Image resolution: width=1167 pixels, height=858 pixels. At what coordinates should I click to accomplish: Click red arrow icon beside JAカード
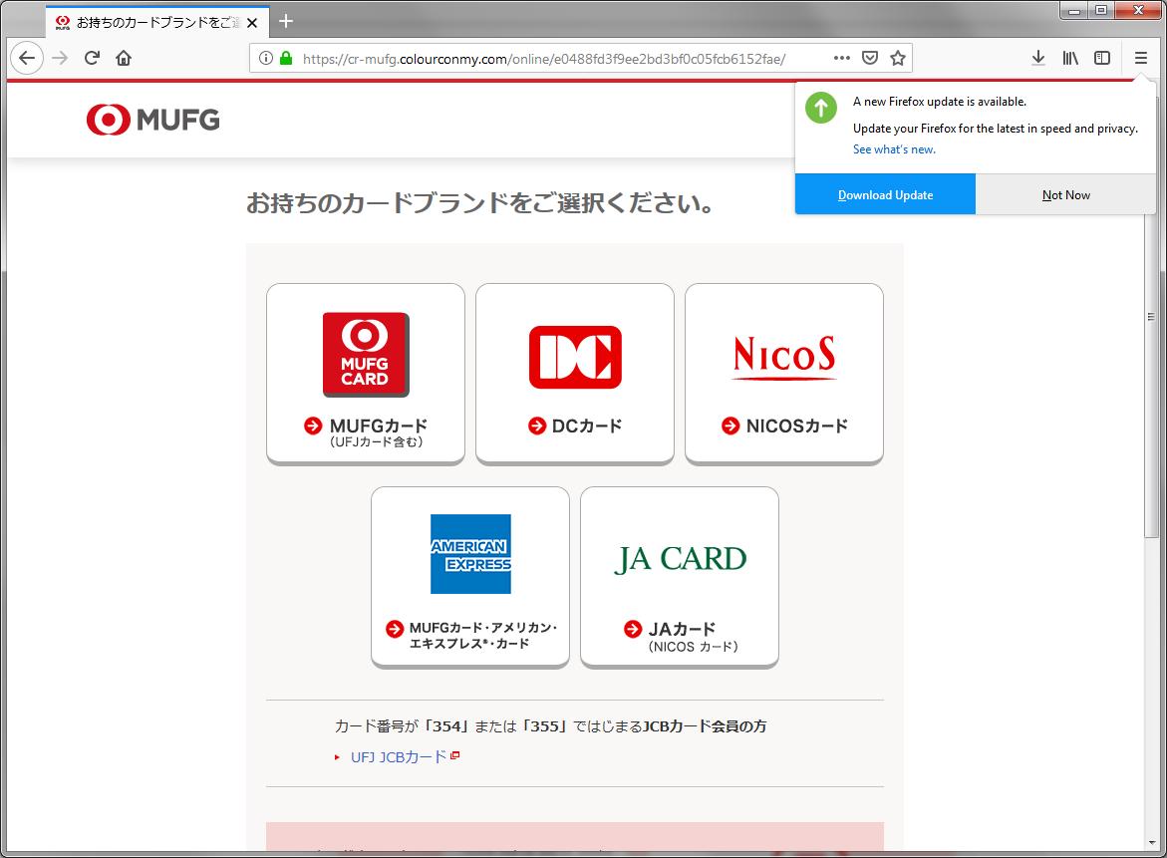click(633, 629)
